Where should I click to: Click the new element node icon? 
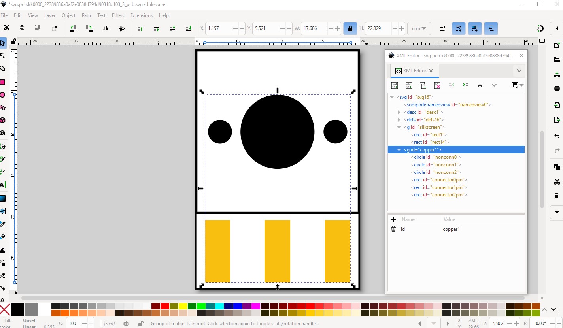coord(395,85)
